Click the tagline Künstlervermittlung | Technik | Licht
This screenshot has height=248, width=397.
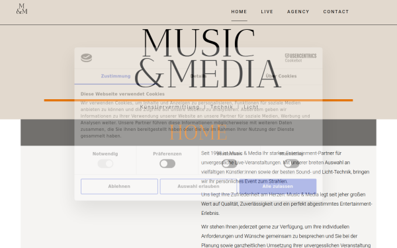click(x=199, y=107)
